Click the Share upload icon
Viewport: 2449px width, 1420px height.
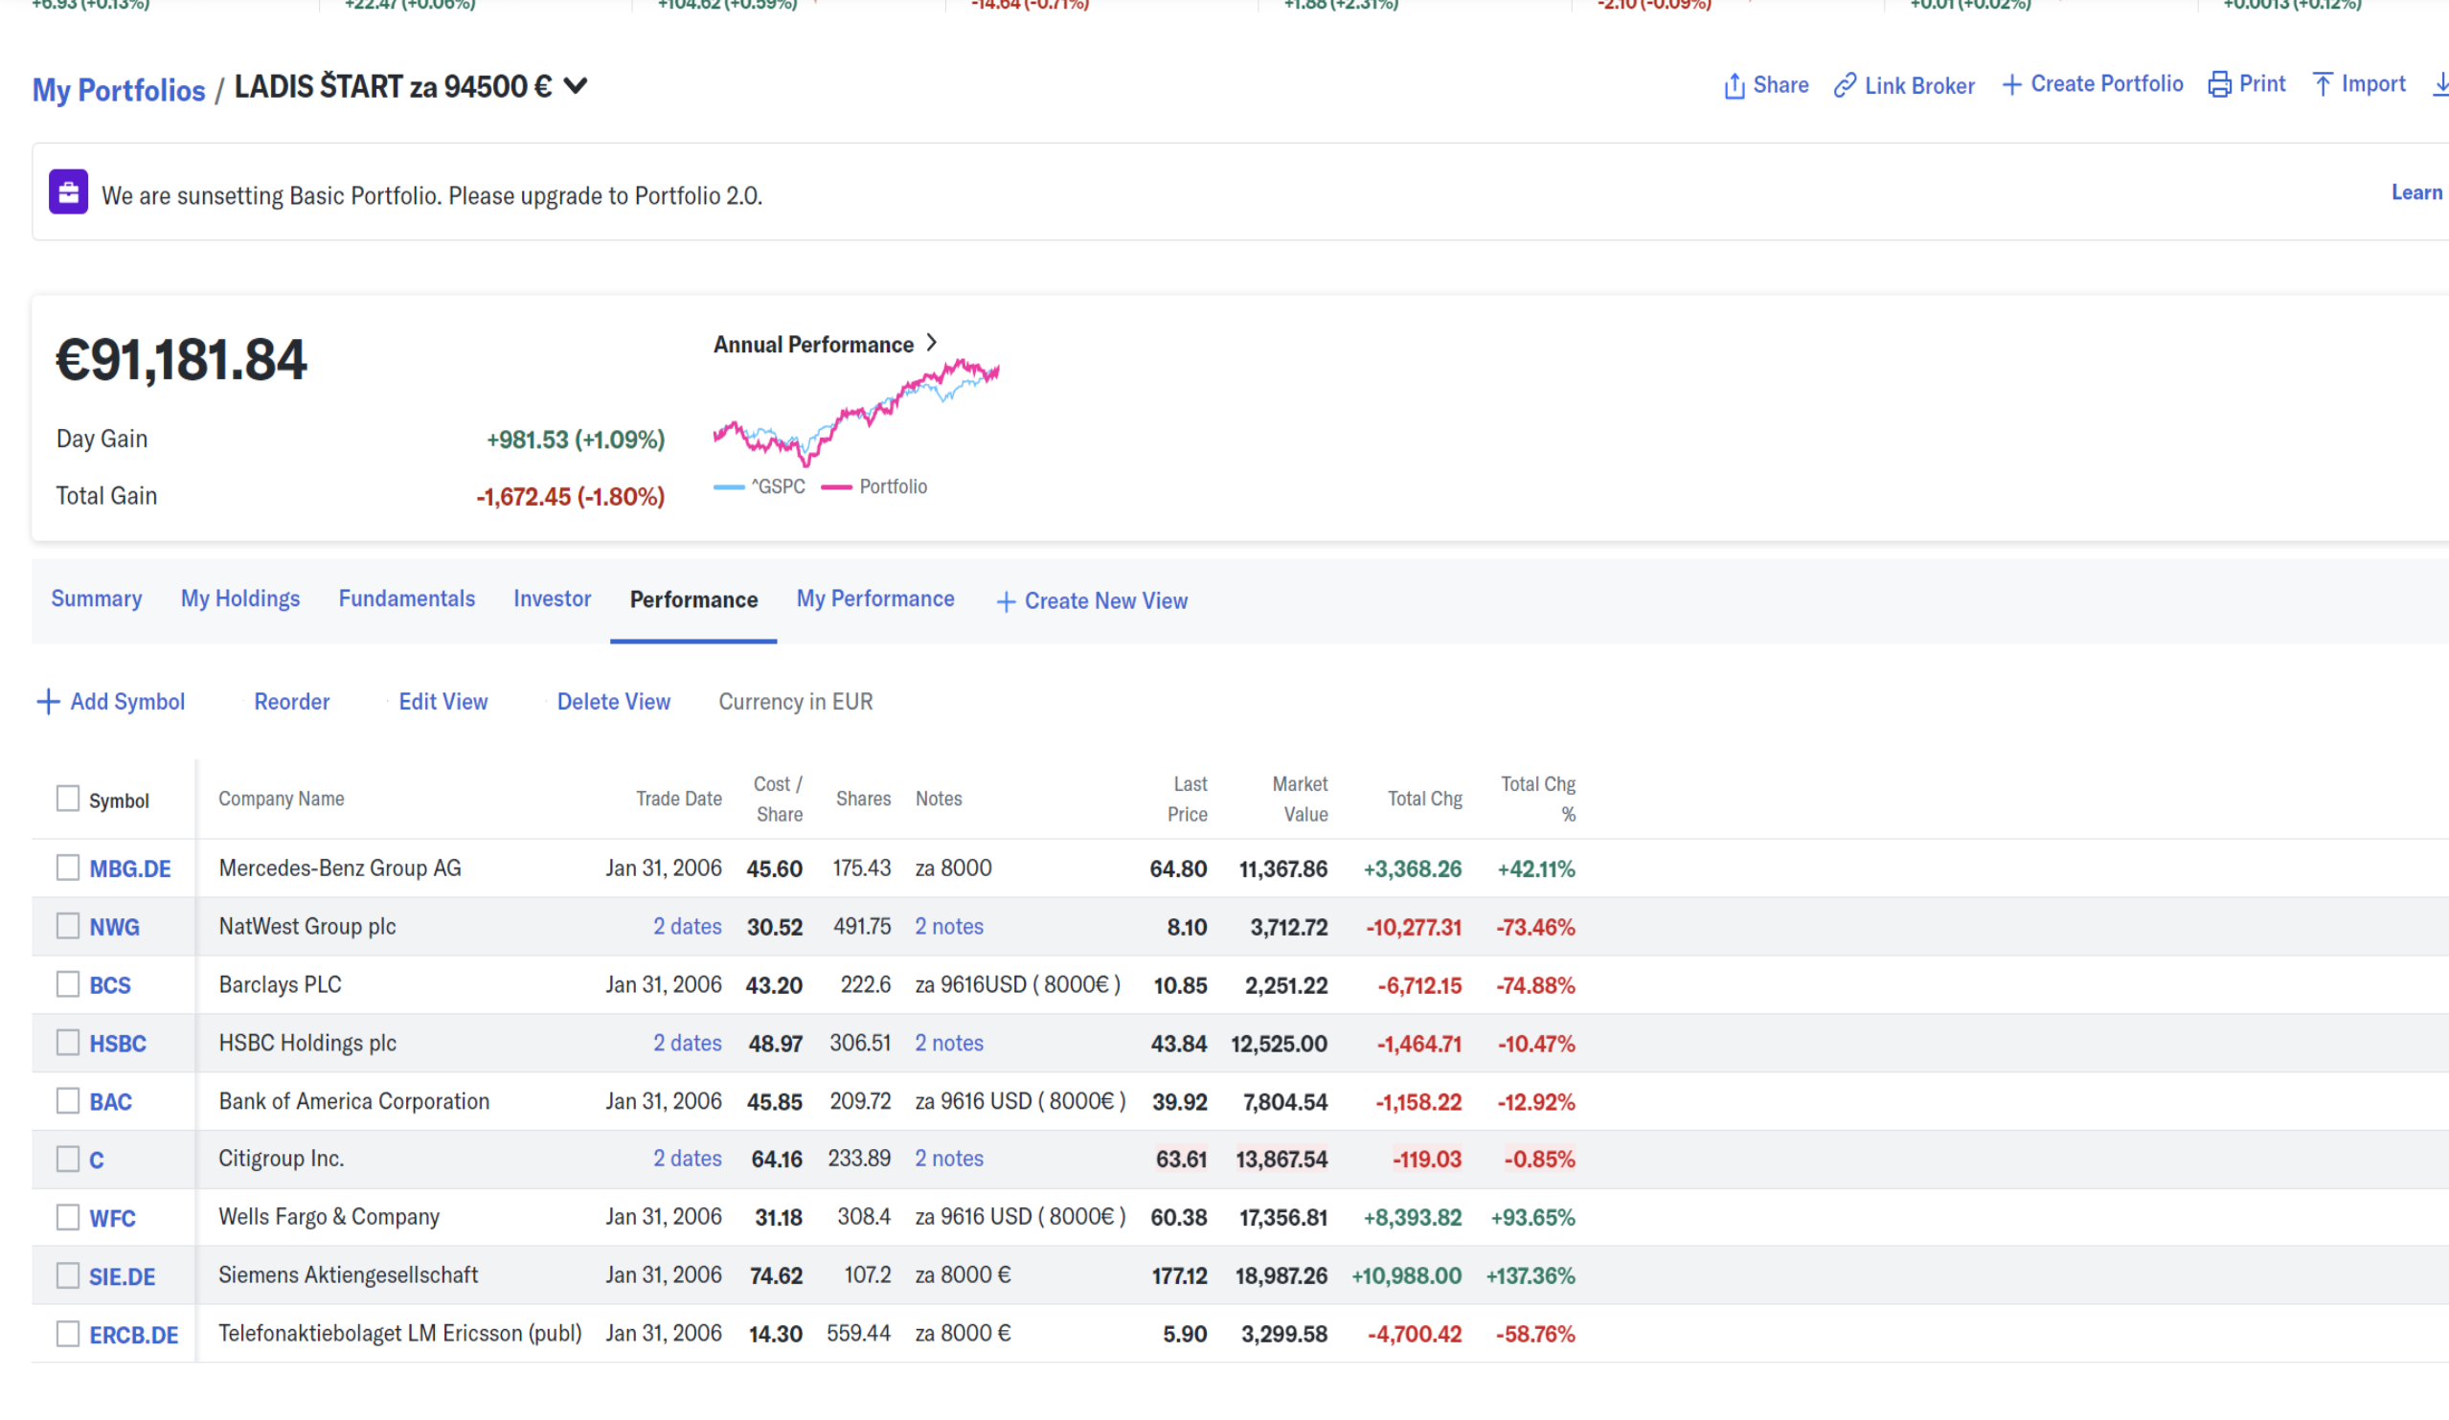tap(1734, 86)
